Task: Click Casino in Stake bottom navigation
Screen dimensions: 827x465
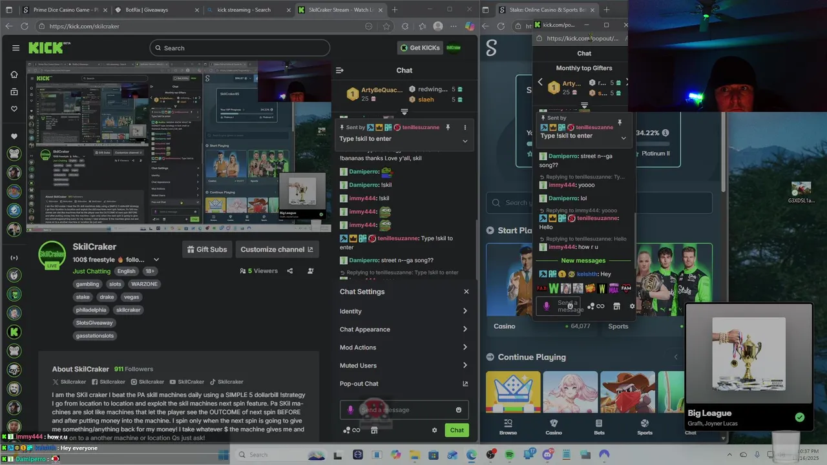Action: click(x=554, y=427)
